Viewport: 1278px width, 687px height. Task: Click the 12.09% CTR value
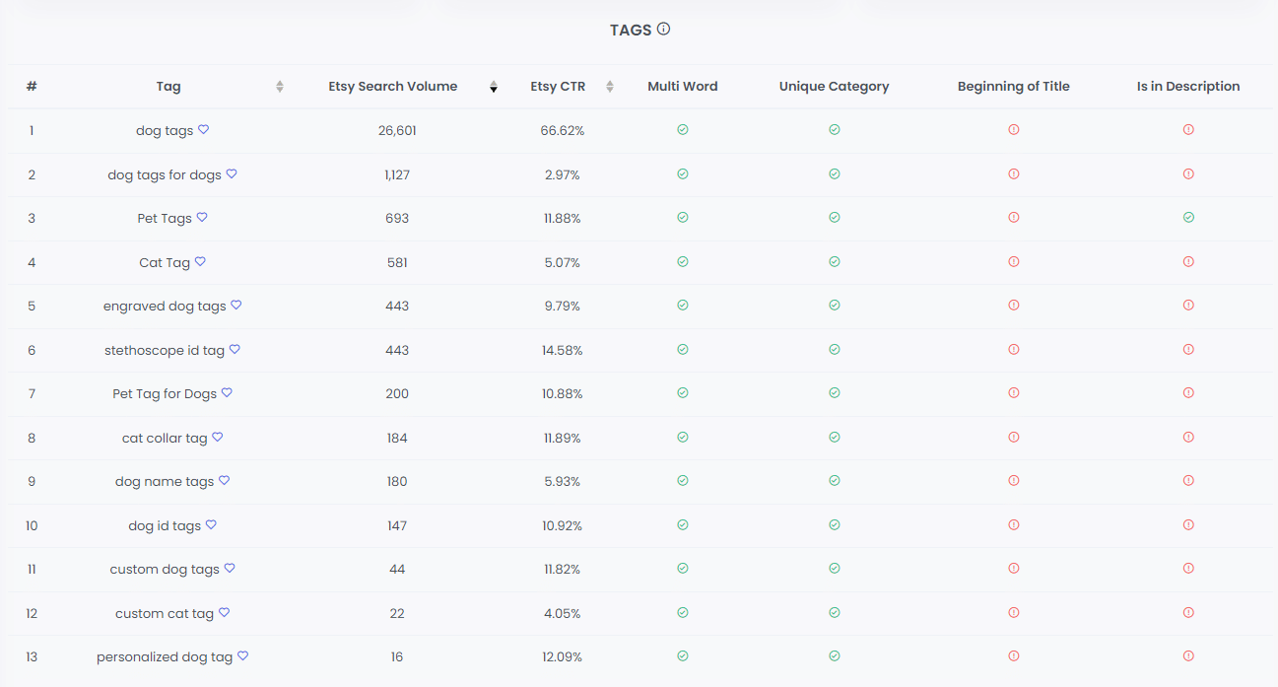click(563, 656)
